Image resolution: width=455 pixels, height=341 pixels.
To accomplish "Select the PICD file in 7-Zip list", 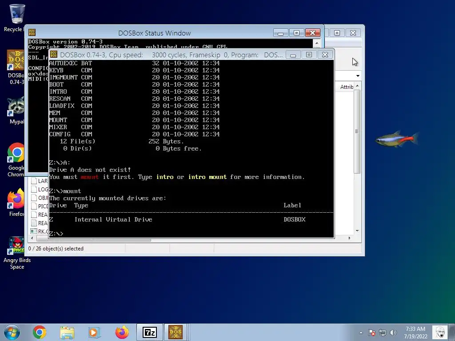I will pyautogui.click(x=40, y=206).
